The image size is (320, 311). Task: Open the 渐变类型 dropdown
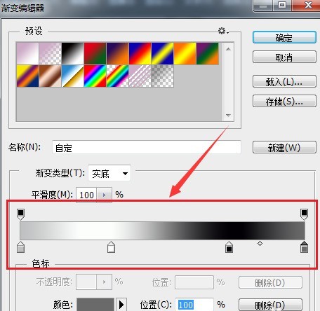pos(109,173)
